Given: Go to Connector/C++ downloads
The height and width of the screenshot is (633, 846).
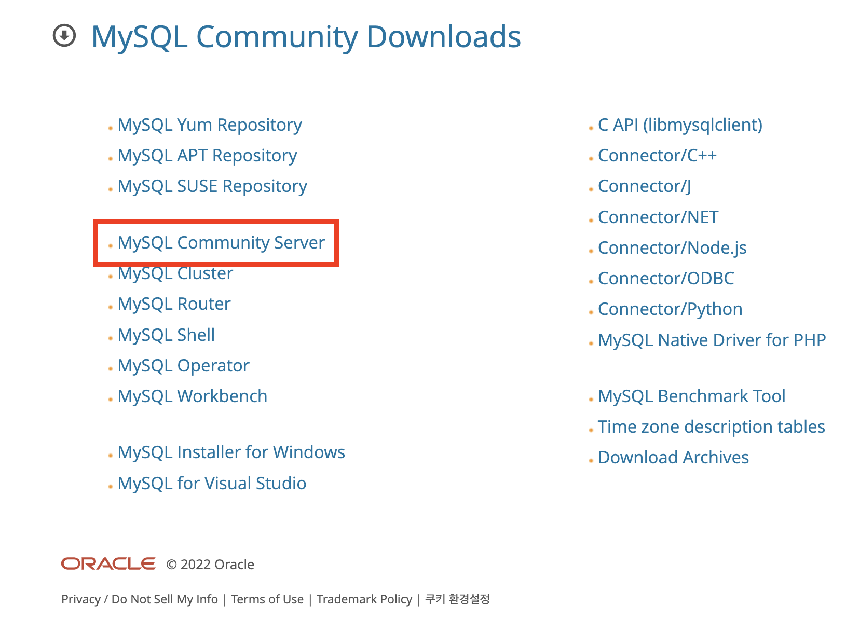Looking at the screenshot, I should (657, 156).
